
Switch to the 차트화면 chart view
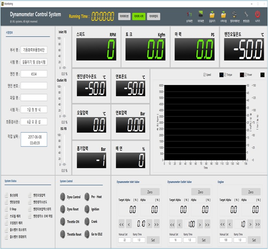200,15
